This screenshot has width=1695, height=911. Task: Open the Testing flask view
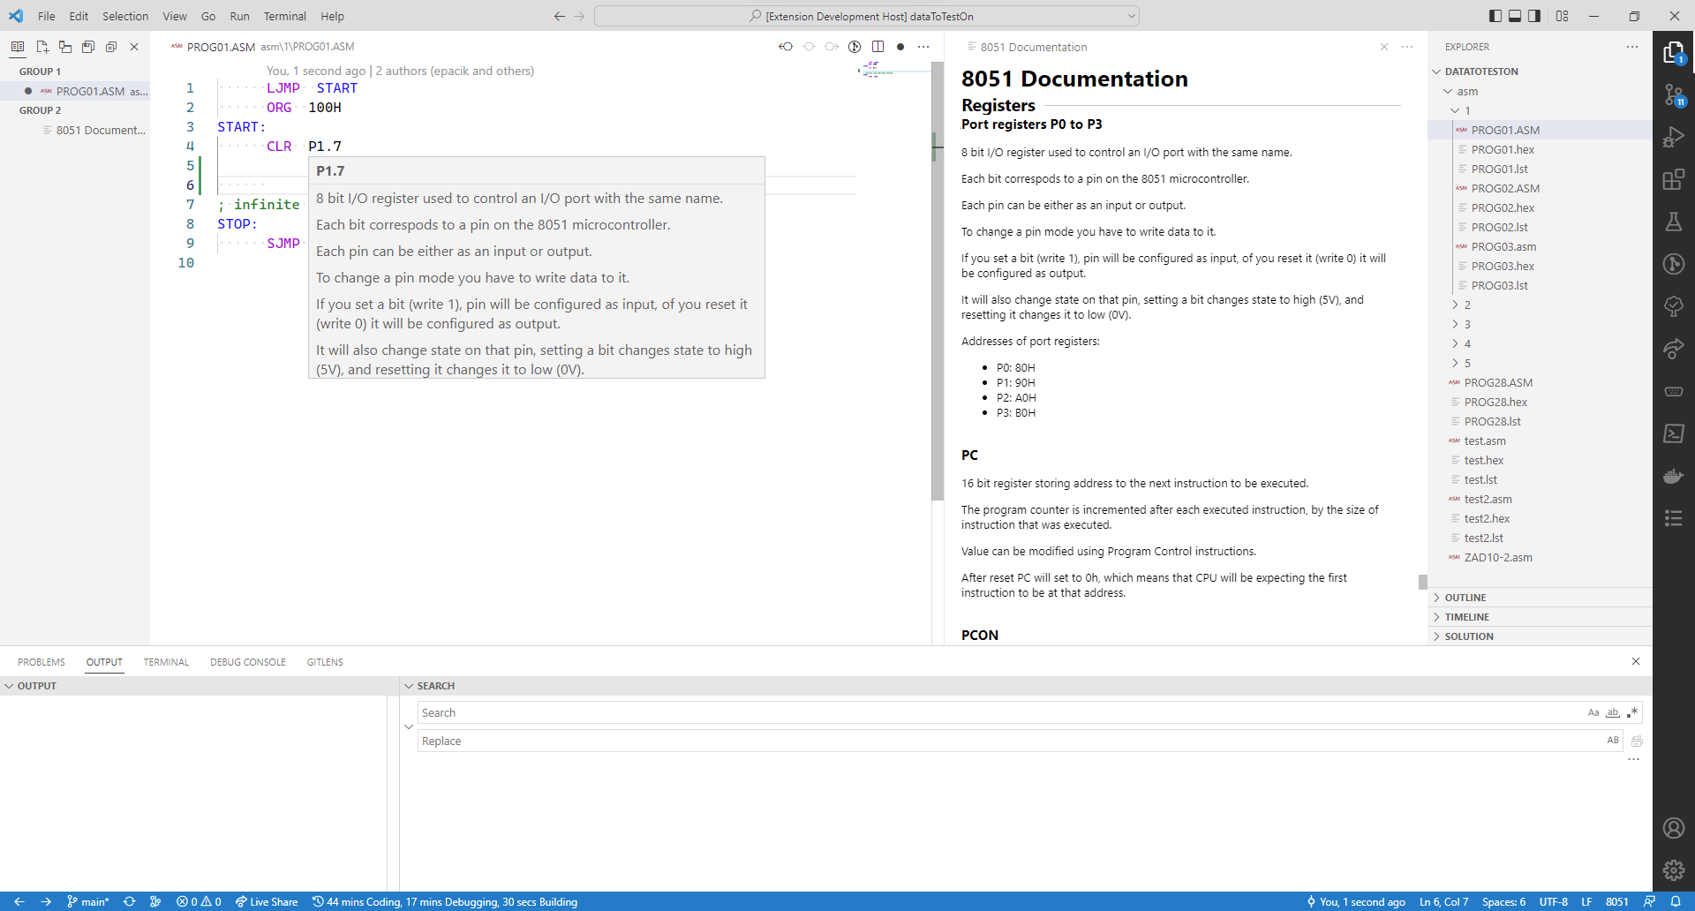(x=1674, y=222)
